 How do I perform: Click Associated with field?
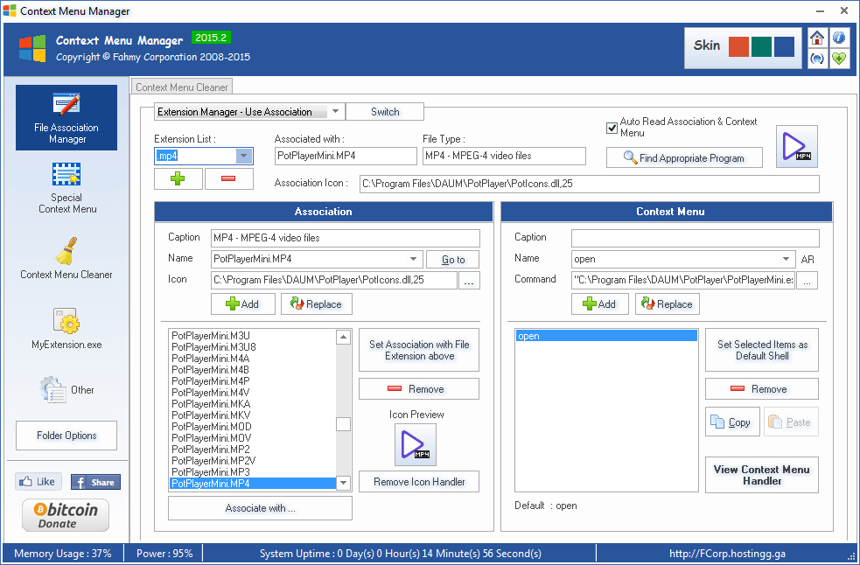click(346, 156)
